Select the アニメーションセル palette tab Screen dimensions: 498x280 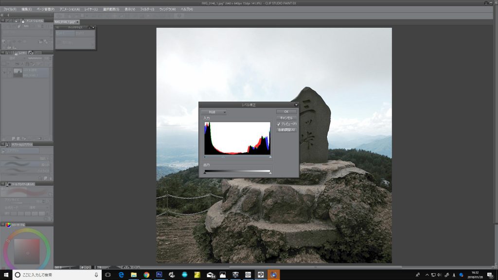click(x=32, y=21)
